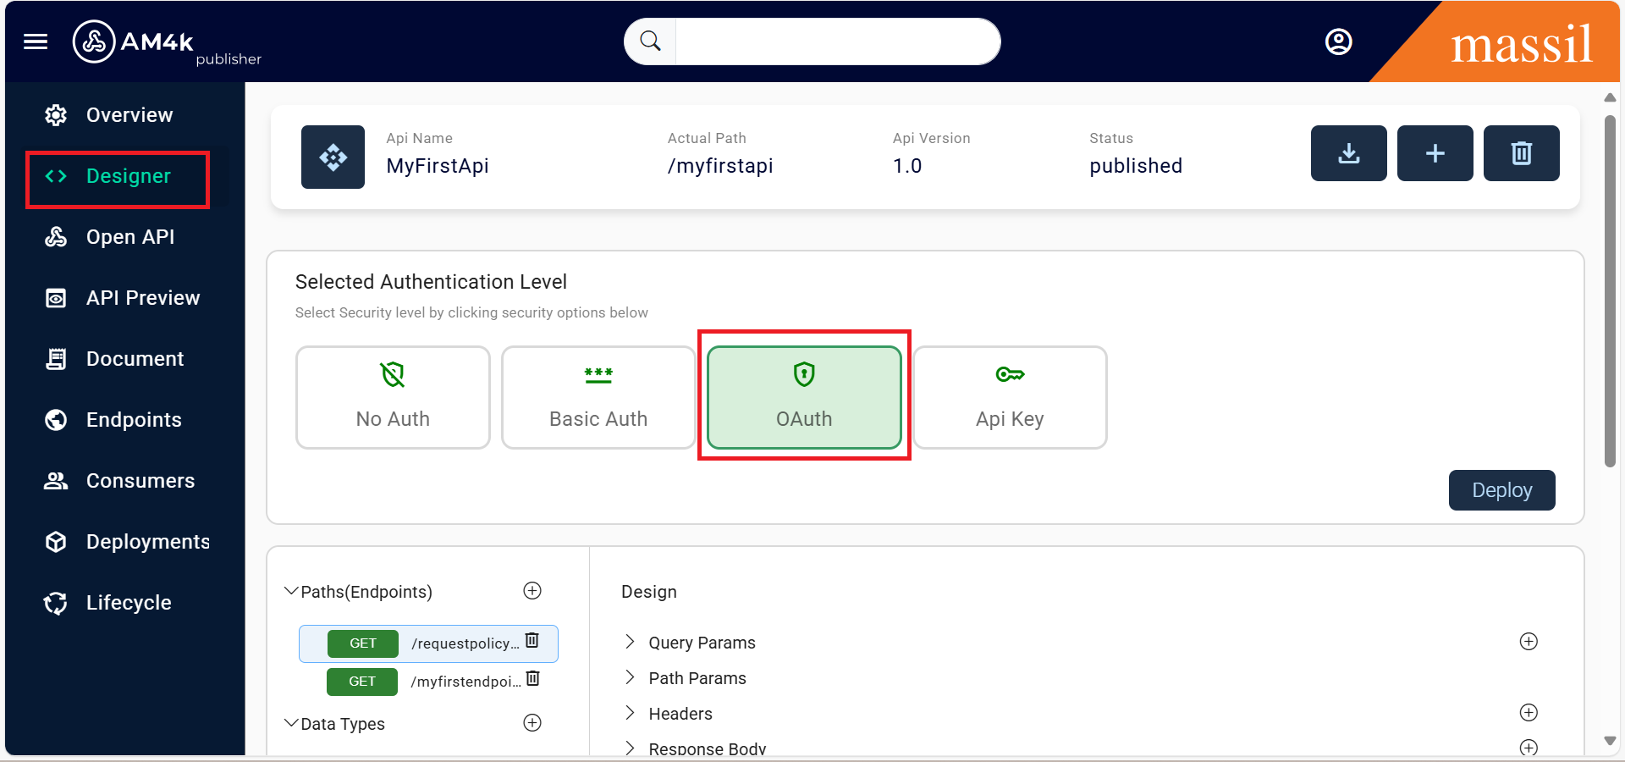
Task: Select the GET /myfirstendpoint path
Action: click(464, 682)
